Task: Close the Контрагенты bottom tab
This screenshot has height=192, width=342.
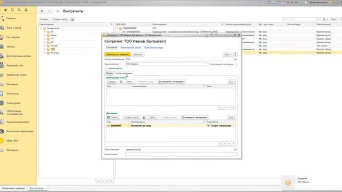Action: click(45, 188)
